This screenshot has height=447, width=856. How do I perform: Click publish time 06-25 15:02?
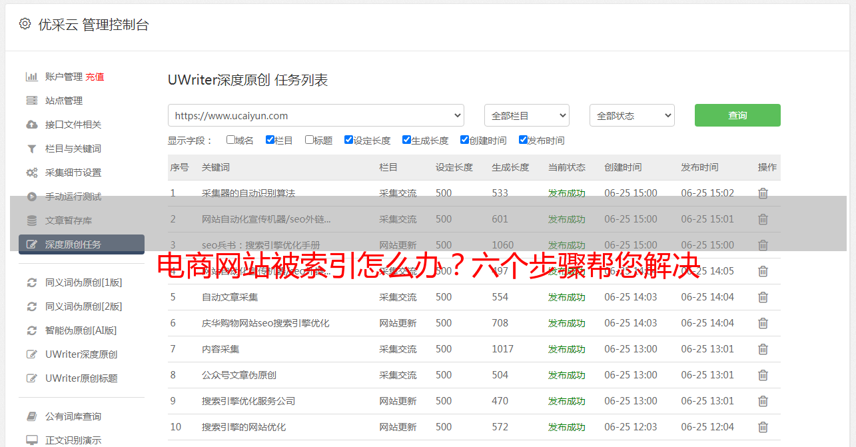tap(707, 193)
